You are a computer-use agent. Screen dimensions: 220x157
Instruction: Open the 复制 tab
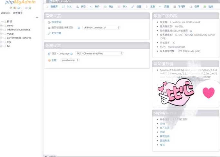pyautogui.click(x=150, y=6)
